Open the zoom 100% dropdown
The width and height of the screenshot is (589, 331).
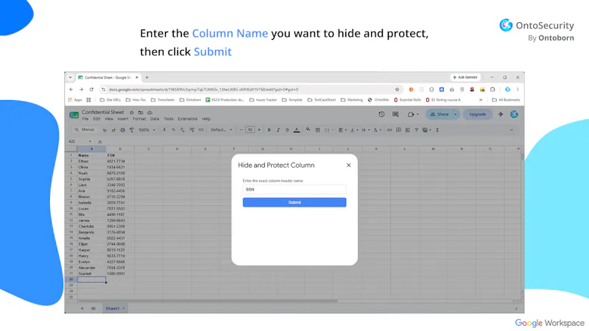pos(147,130)
